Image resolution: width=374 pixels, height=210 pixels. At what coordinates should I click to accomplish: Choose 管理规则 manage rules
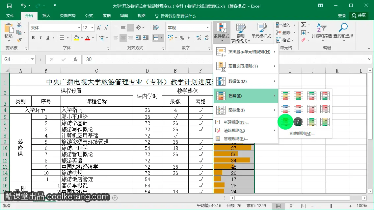click(246, 139)
